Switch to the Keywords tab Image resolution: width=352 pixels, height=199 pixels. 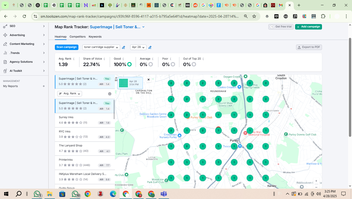coord(95,37)
